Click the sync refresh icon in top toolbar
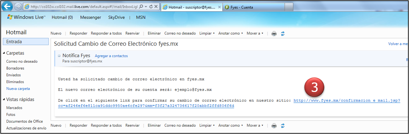This screenshot has height=134, width=409. [x=283, y=33]
